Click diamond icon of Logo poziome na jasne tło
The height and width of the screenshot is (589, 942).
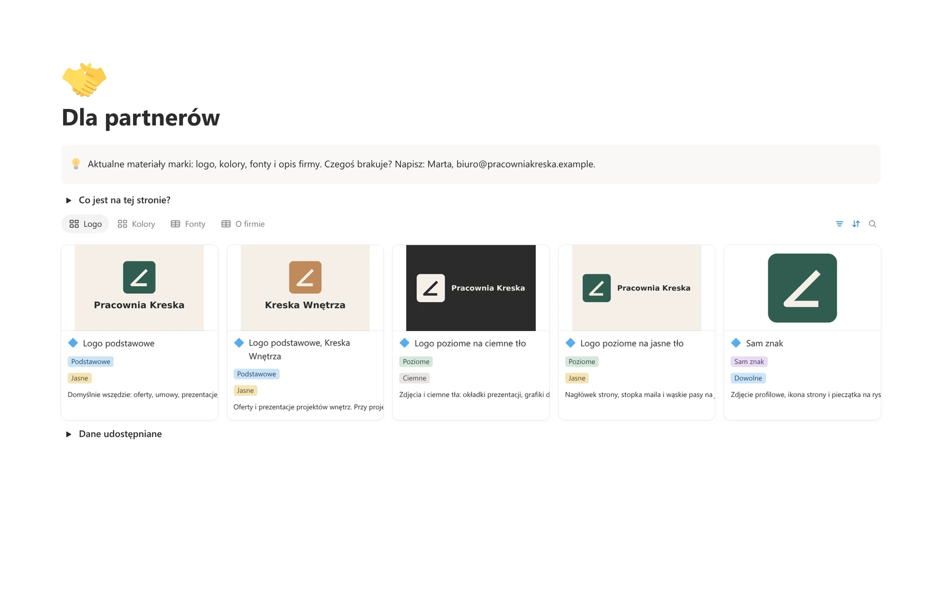point(570,343)
